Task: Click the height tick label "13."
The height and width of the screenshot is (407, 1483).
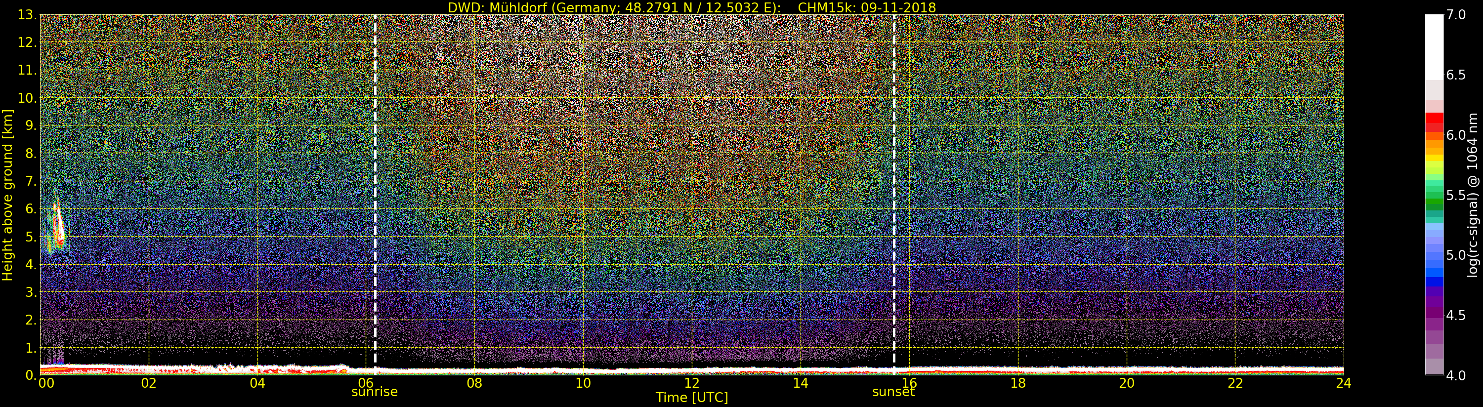Action: click(x=28, y=15)
